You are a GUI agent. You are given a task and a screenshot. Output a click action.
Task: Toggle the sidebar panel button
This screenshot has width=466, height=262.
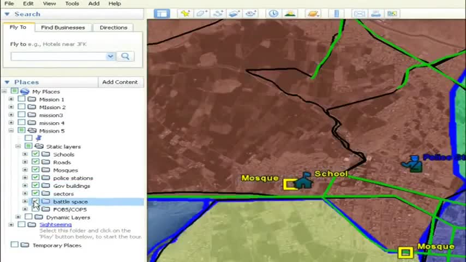pyautogui.click(x=162, y=14)
